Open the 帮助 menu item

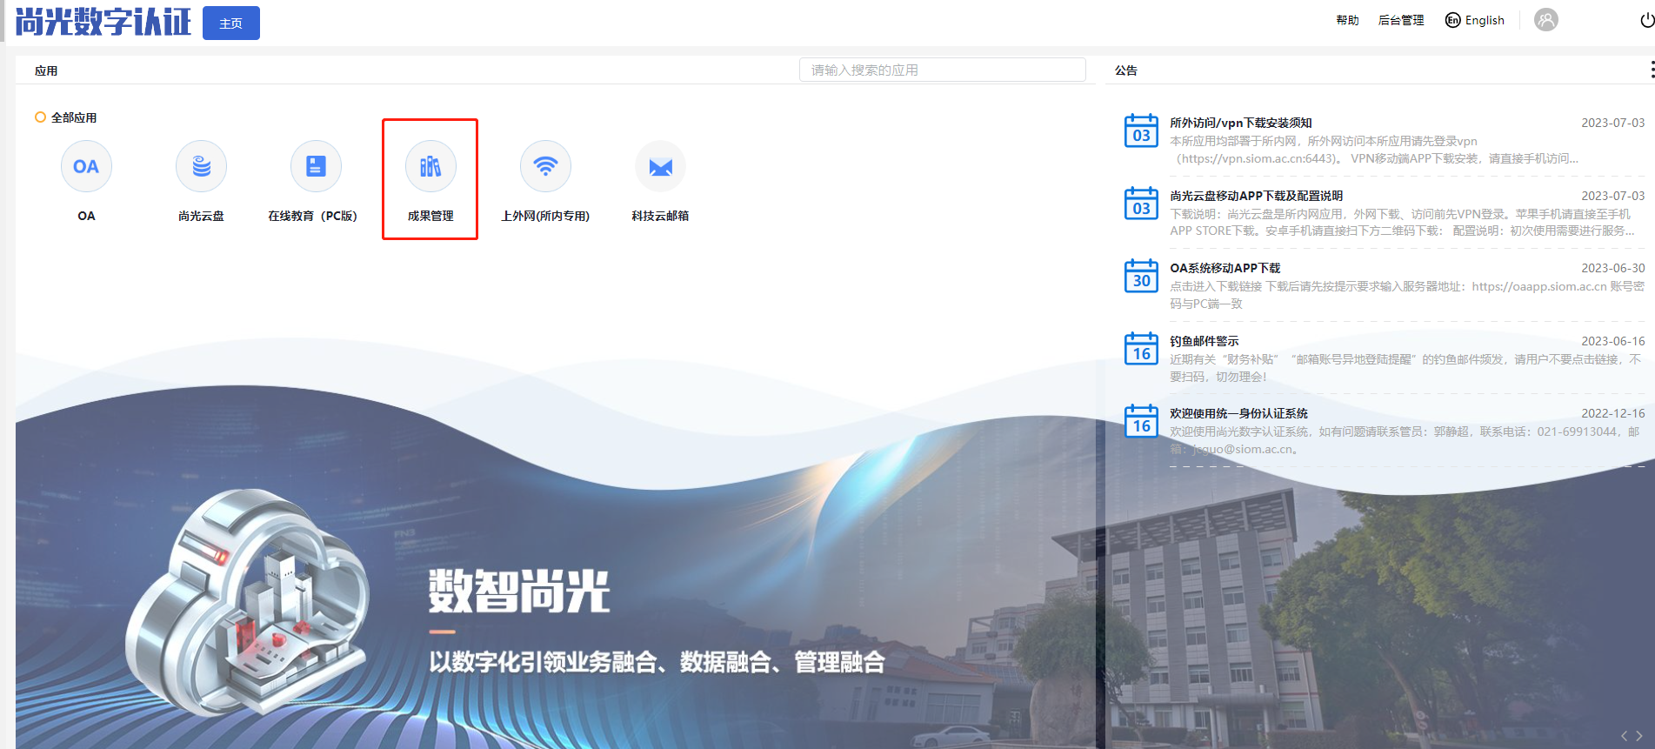(1347, 20)
